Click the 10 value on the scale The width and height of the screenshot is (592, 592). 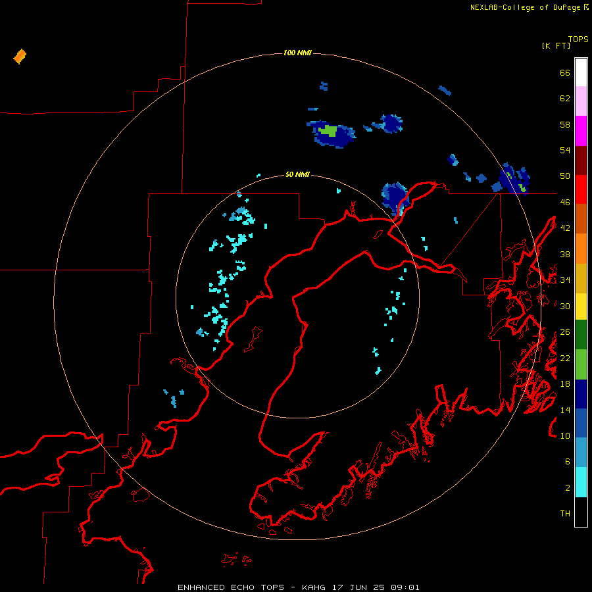[565, 435]
